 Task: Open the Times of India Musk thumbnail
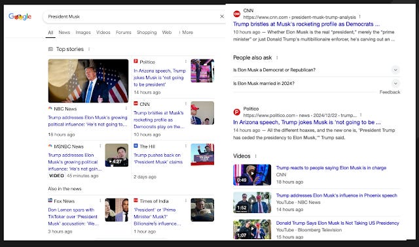(202, 210)
